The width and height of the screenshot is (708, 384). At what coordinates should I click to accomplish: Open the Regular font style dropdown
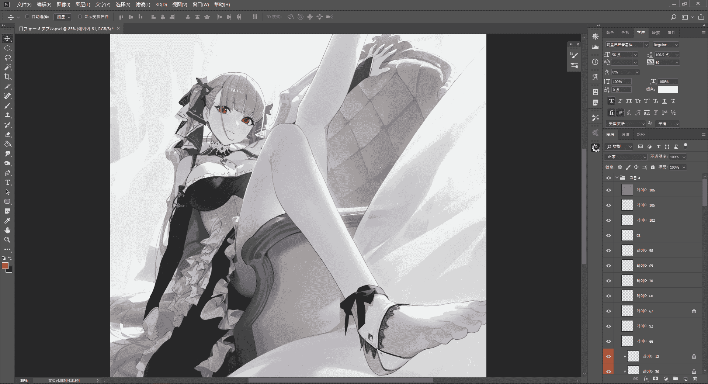coord(665,45)
